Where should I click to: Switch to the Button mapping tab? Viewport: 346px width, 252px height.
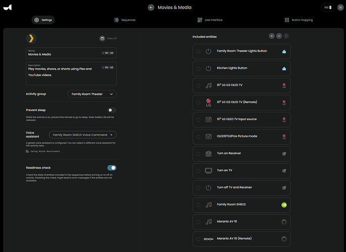coord(299,20)
